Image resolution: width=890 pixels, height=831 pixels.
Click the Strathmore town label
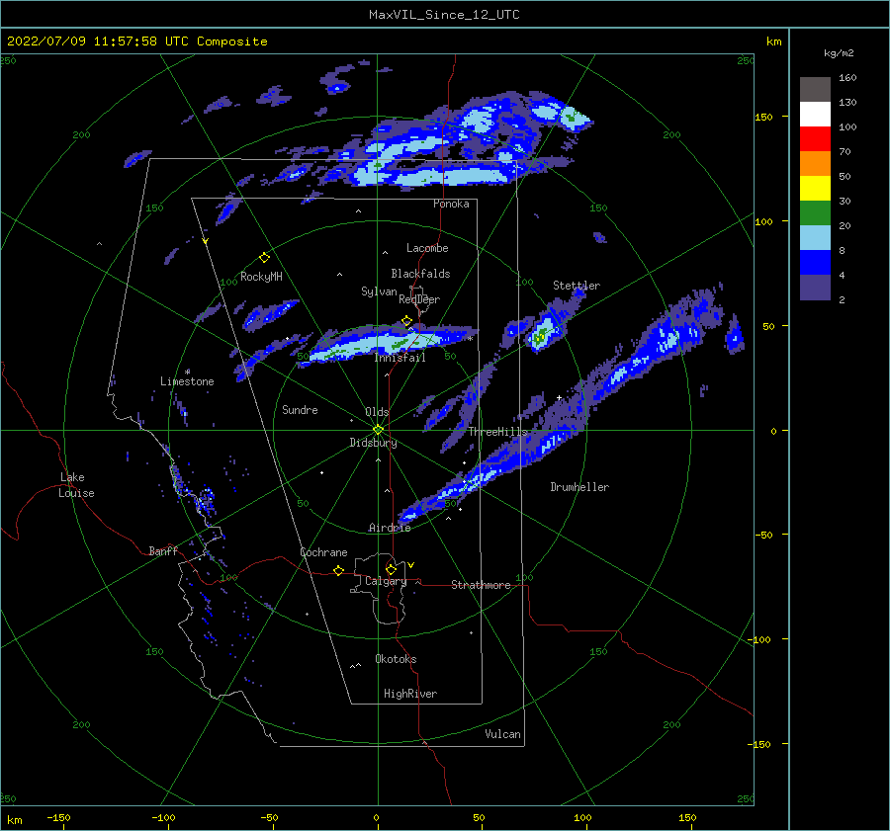pyautogui.click(x=481, y=585)
